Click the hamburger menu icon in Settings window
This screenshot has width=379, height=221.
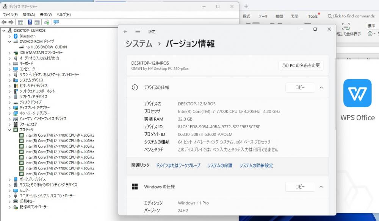(138, 32)
